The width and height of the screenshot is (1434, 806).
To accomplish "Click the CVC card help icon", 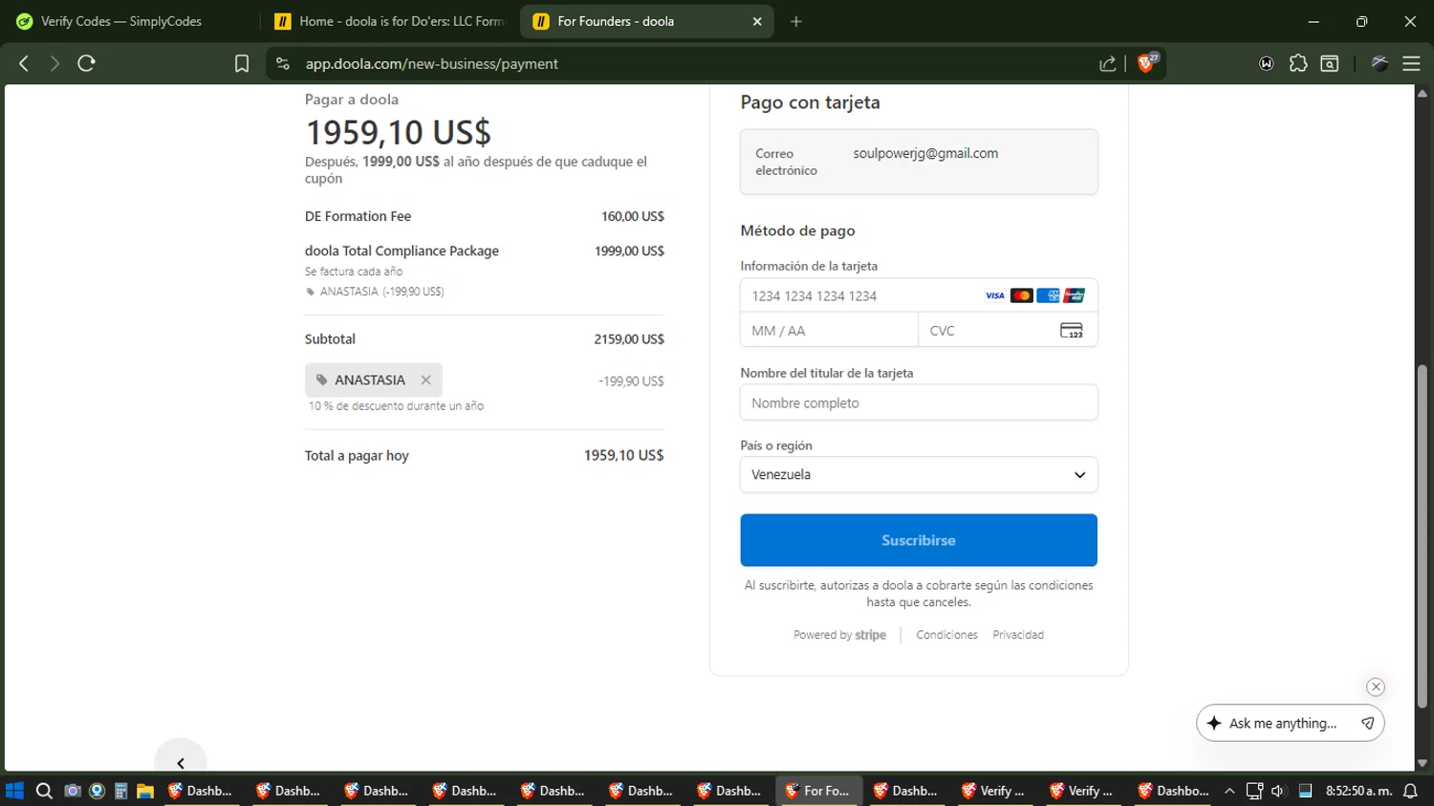I will (1072, 330).
